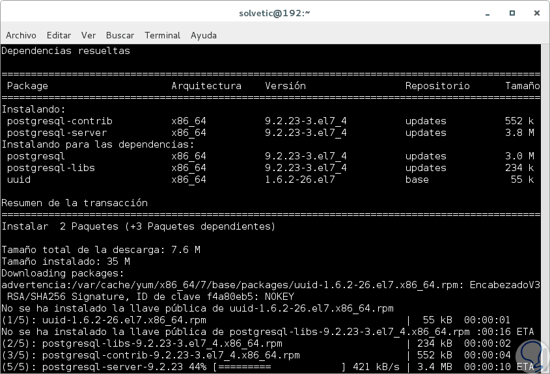
Task: Select the postgresql-server package name in table
Action: click(x=57, y=133)
